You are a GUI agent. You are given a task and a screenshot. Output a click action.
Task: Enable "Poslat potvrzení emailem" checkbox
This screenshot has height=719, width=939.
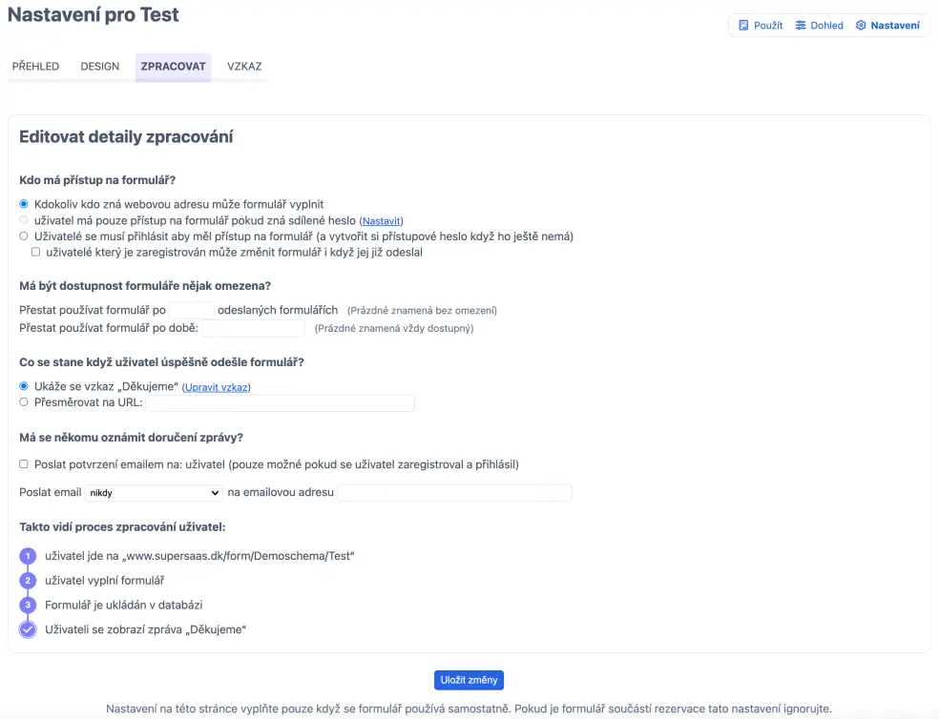pos(24,464)
